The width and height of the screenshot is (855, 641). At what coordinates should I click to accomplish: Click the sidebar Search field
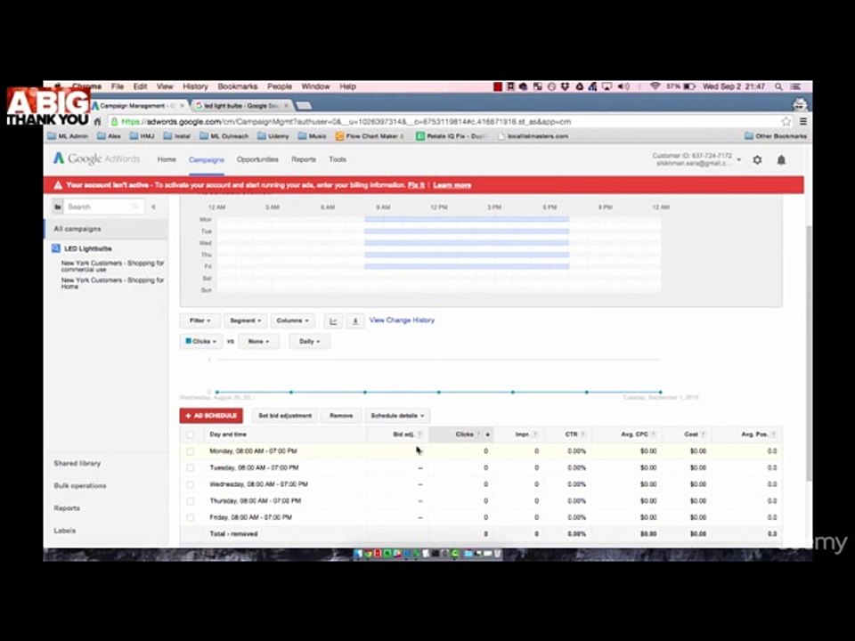103,207
